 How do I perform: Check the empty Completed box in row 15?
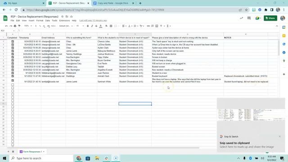13,85
